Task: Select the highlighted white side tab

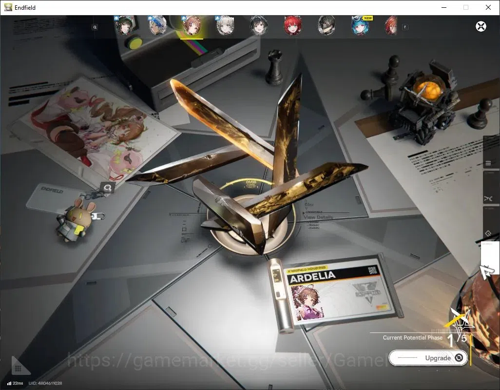Action: pyautogui.click(x=490, y=258)
